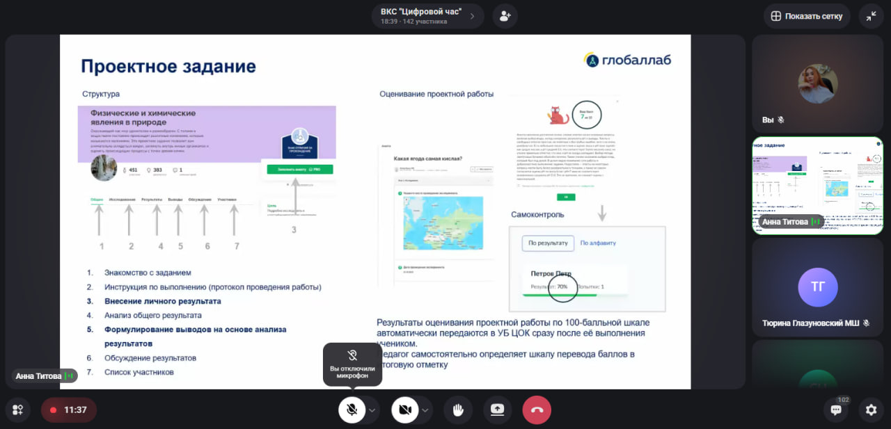This screenshot has width=891, height=429.
Task: Start screen sharing
Action: point(497,410)
